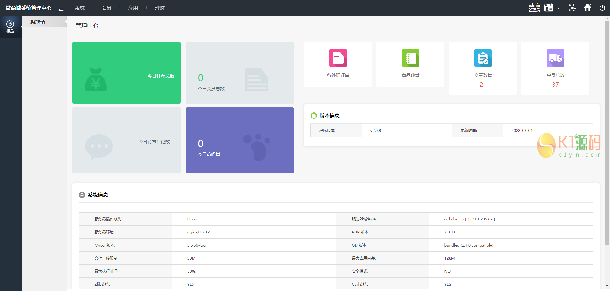Open the 待处理订单 pink document icon
Screen dimensions: 610x291
click(338, 58)
